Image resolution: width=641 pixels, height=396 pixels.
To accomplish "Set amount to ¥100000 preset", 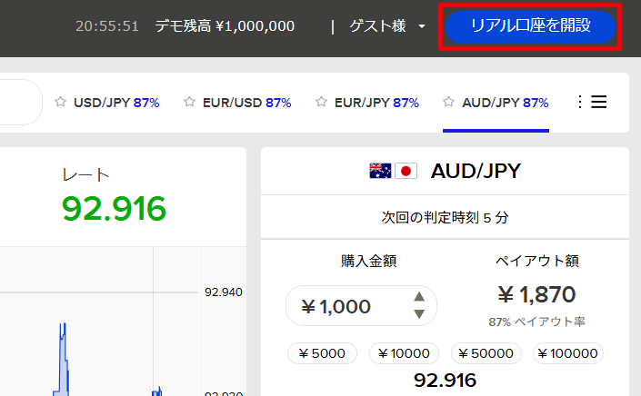I will point(568,353).
